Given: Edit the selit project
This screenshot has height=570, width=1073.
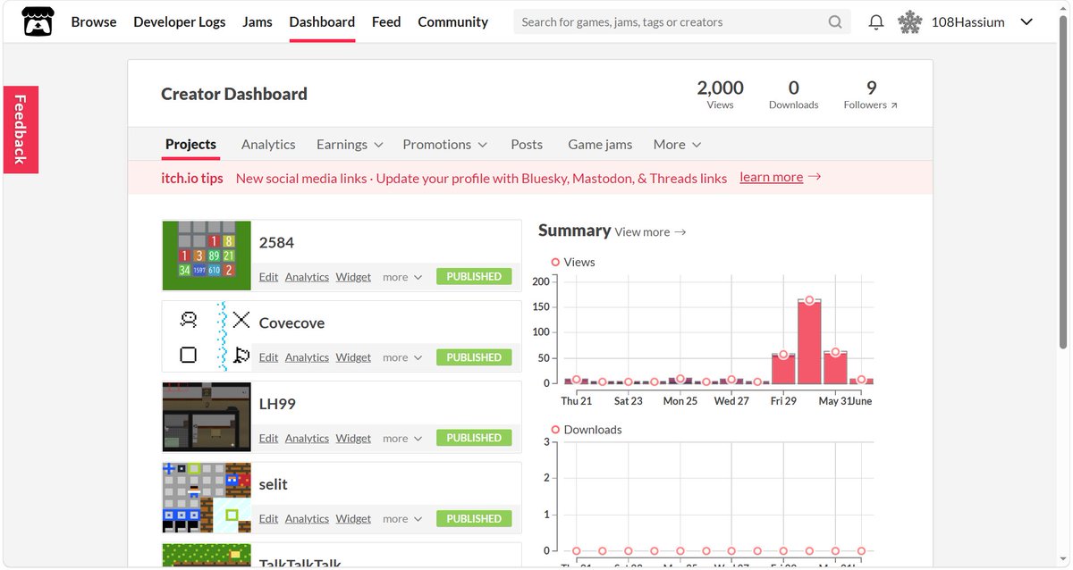Looking at the screenshot, I should point(268,518).
